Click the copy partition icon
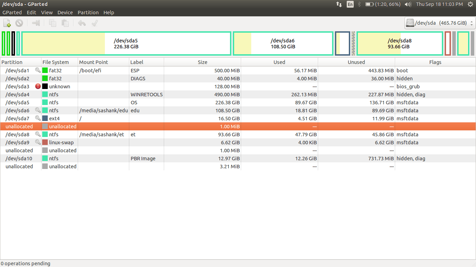The width and height of the screenshot is (476, 267). [52, 23]
